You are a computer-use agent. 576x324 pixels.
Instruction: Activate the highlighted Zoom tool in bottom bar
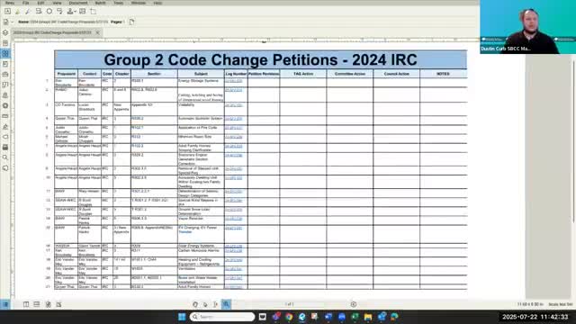[x=226, y=304]
